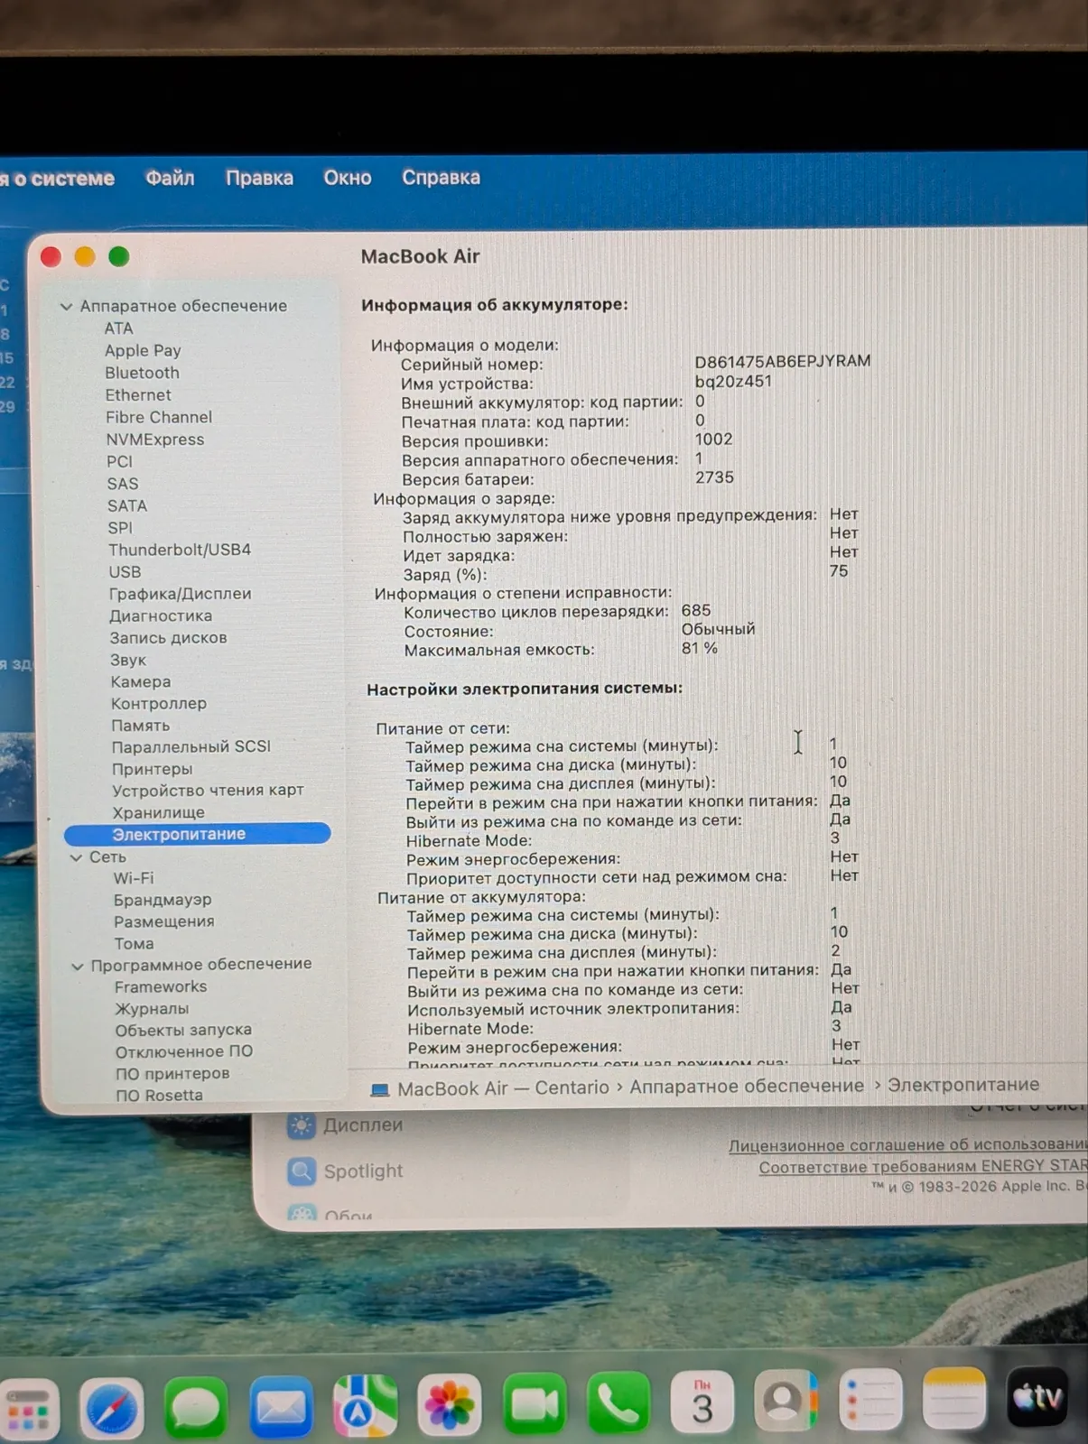Open the Правка menu

[x=259, y=178]
